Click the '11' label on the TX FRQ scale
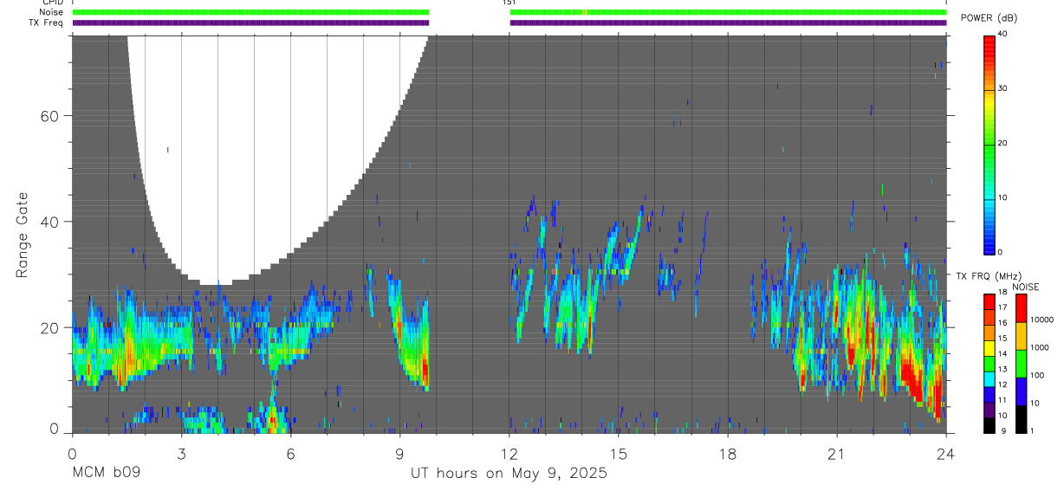 [x=1003, y=400]
